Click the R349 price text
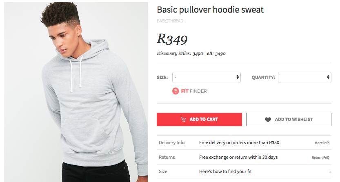This screenshot has width=340, height=182. (172, 39)
